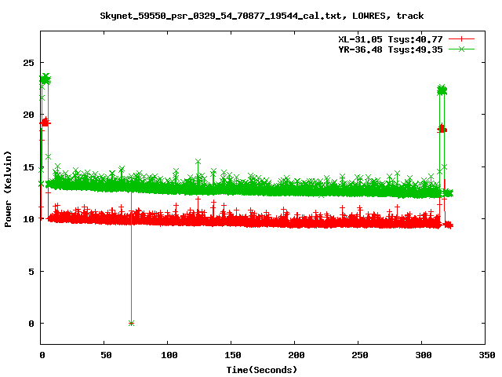The image size is (502, 377).
Task: Click the y-axis tick label 0
Action: coord(31,324)
